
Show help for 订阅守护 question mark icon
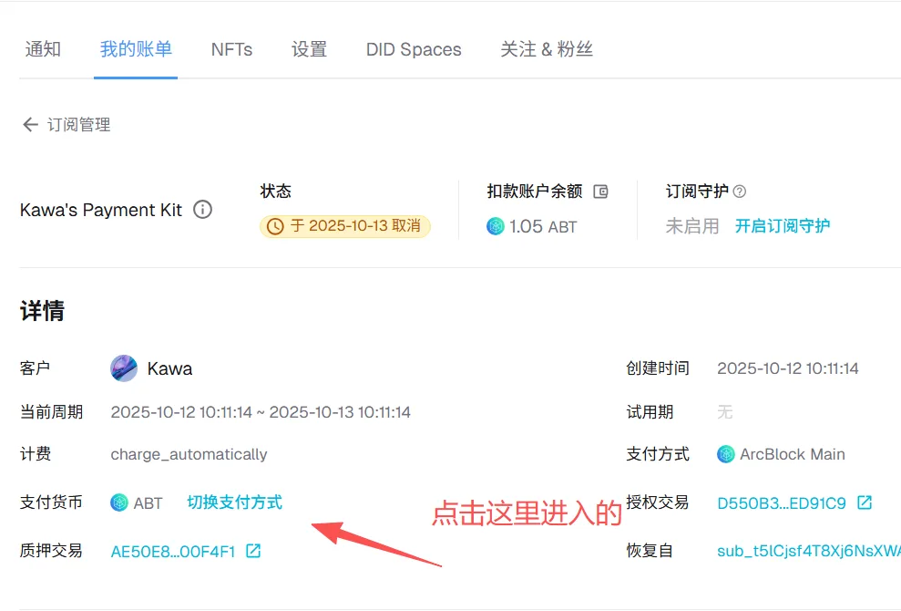tap(740, 192)
